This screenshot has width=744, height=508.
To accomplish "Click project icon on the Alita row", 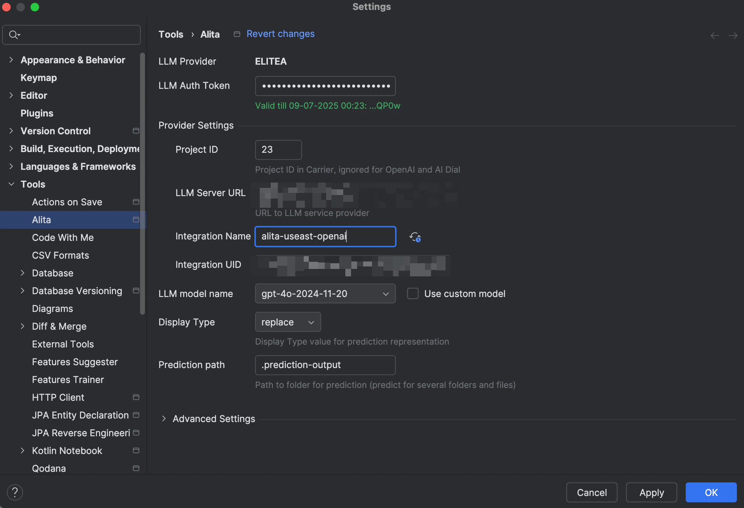I will [136, 220].
